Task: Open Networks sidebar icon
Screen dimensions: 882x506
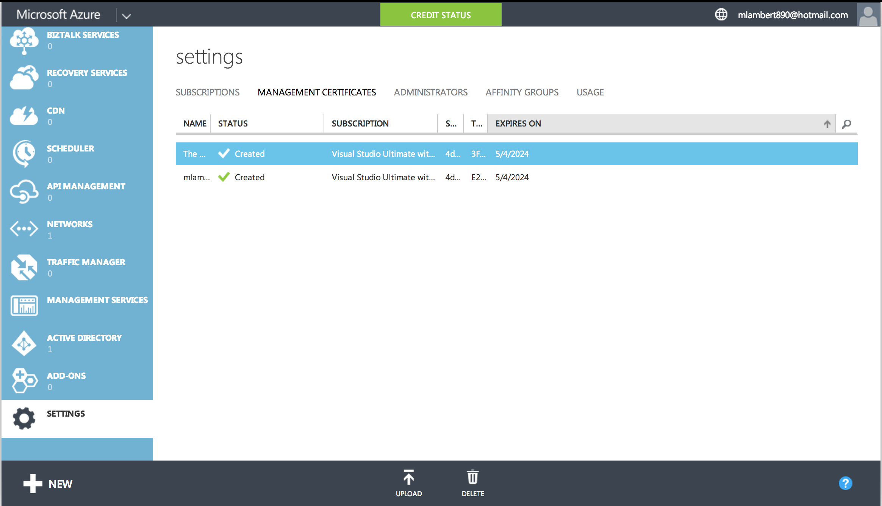Action: [x=24, y=229]
